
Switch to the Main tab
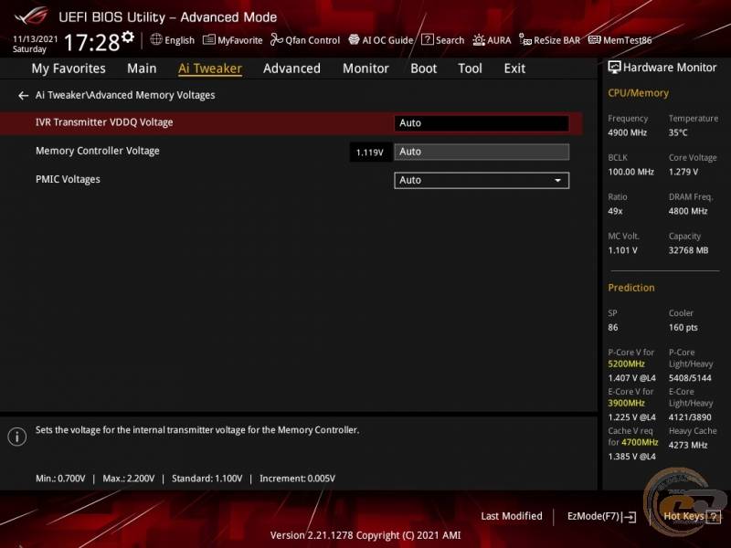pos(142,68)
